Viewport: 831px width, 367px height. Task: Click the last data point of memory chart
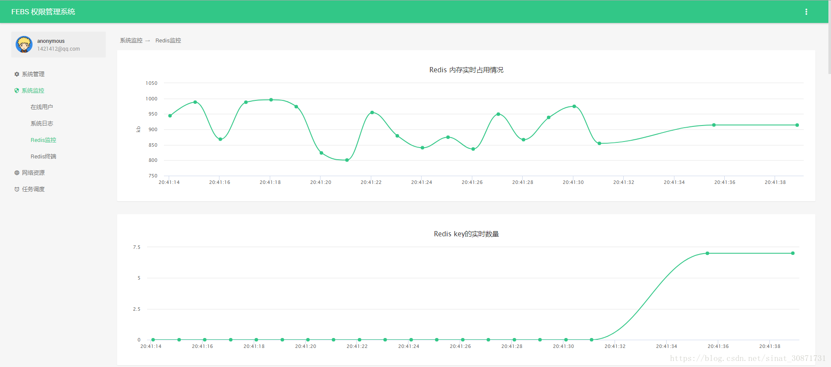(797, 125)
